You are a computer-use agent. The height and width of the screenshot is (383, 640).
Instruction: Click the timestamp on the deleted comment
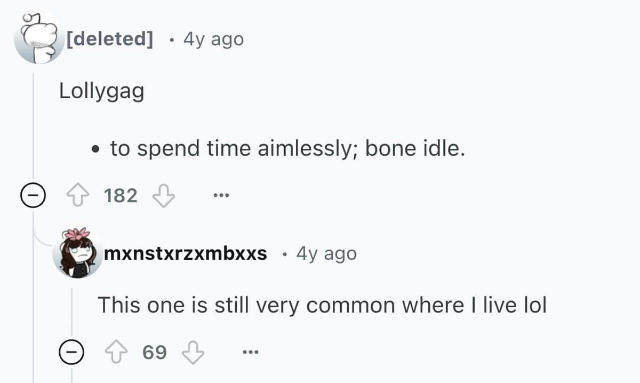tap(213, 39)
